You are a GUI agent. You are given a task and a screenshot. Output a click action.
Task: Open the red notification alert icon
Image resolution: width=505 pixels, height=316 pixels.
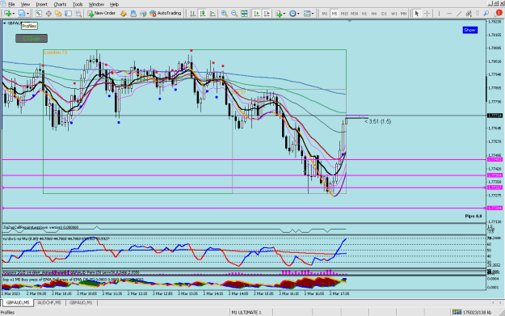[499, 13]
